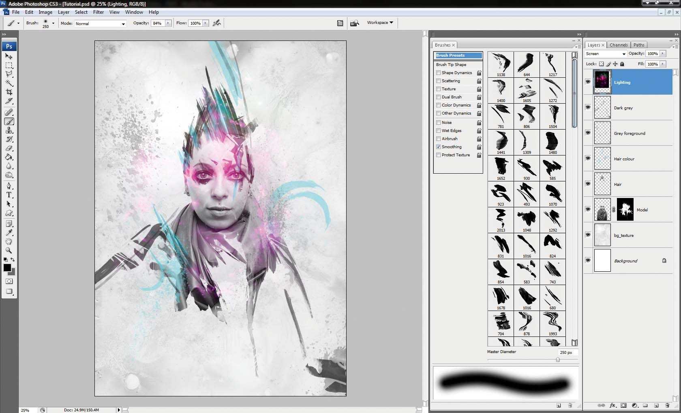Select the Healing Brush tool
Image resolution: width=681 pixels, height=413 pixels.
(x=9, y=112)
